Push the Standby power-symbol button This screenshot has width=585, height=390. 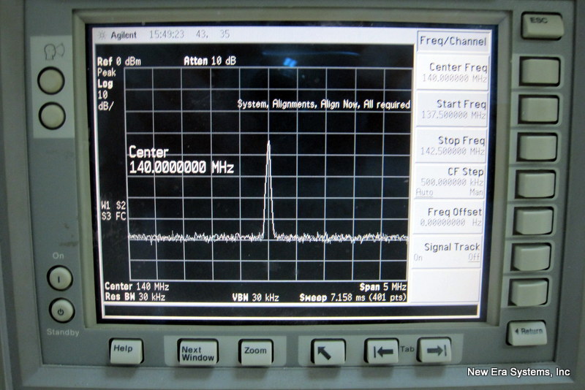[x=61, y=310]
